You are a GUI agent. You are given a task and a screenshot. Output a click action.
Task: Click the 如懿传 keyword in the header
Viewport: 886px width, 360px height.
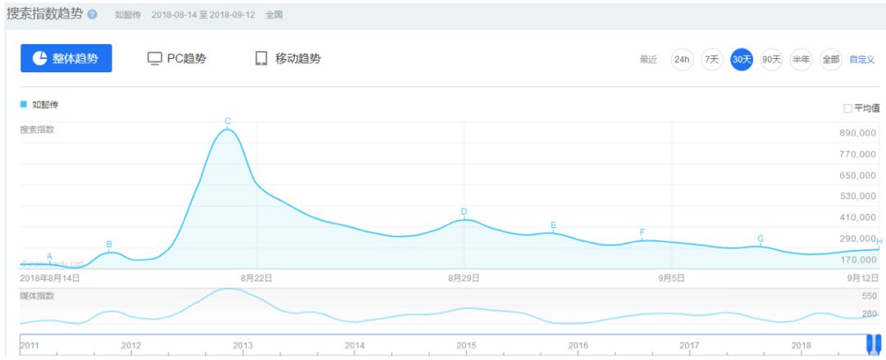click(x=128, y=16)
